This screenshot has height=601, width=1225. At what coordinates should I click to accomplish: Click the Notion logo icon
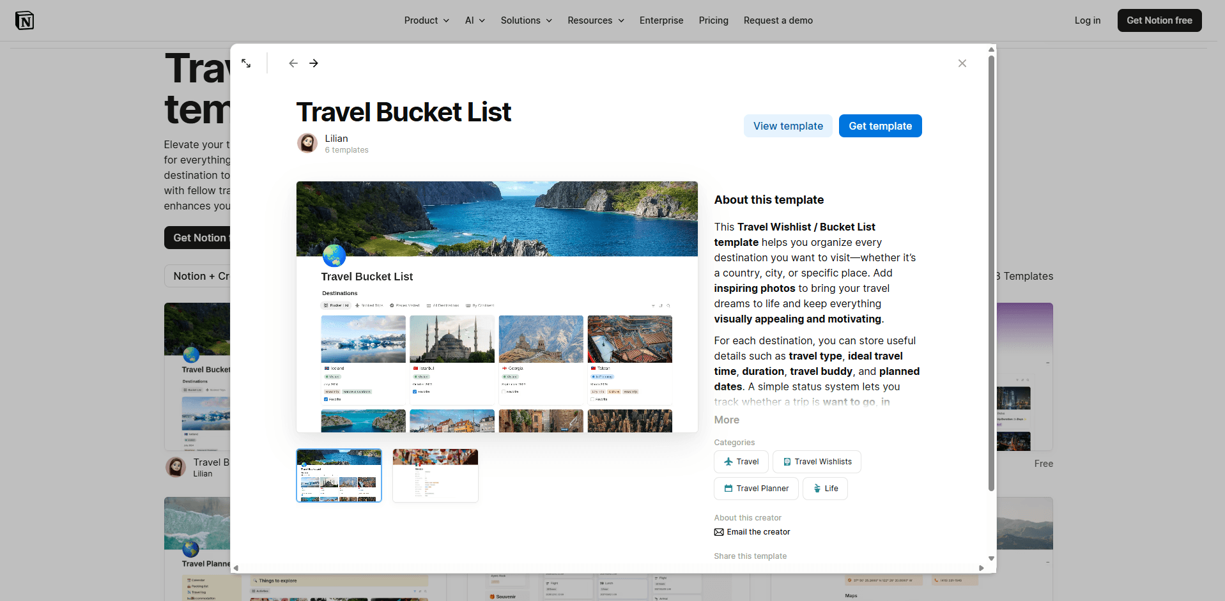click(x=24, y=20)
